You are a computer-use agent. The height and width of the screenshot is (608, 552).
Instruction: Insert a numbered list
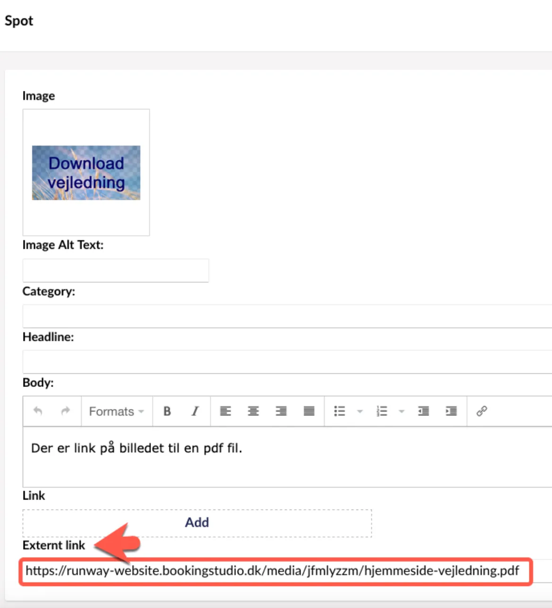[x=382, y=411]
